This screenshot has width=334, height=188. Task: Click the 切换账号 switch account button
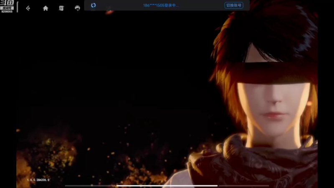pos(234,5)
